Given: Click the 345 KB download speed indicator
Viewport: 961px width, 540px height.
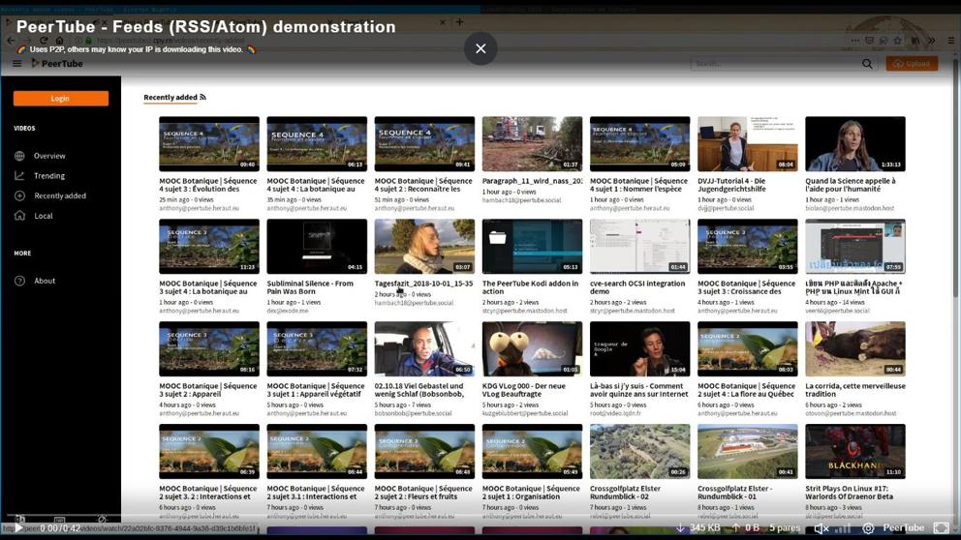Looking at the screenshot, I should point(698,527).
